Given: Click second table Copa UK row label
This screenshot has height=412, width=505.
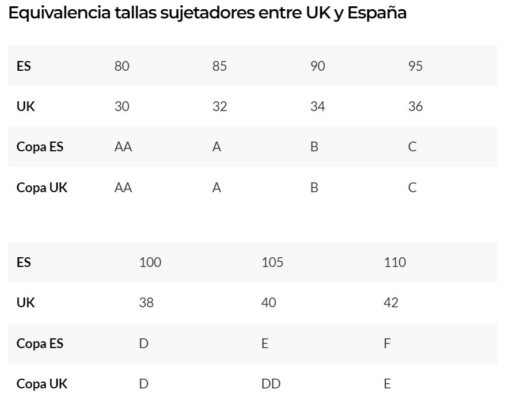Looking at the screenshot, I should click(42, 384).
